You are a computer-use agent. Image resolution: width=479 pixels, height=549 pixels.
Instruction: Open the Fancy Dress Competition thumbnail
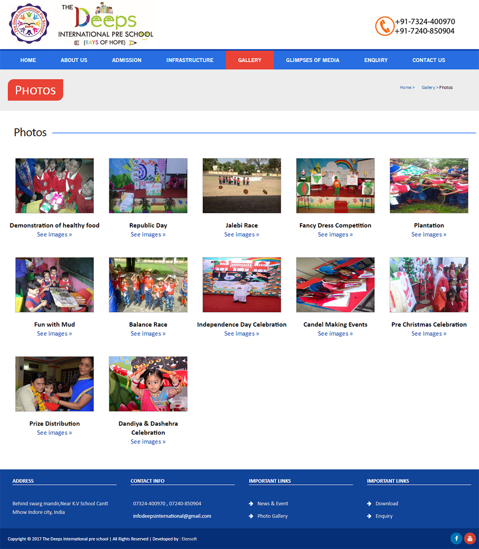[x=335, y=186]
